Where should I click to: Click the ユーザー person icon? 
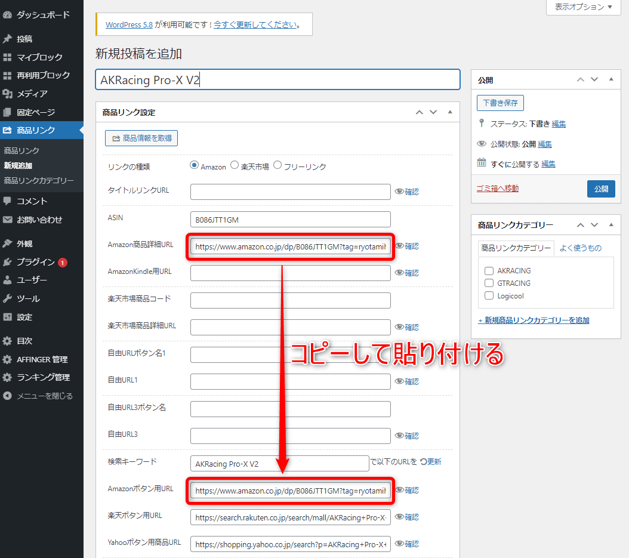point(7,280)
